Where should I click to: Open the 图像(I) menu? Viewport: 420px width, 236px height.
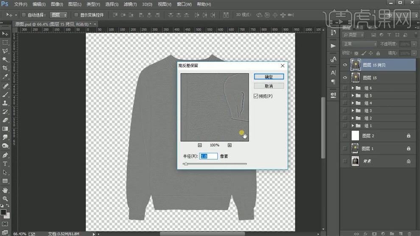(57, 4)
